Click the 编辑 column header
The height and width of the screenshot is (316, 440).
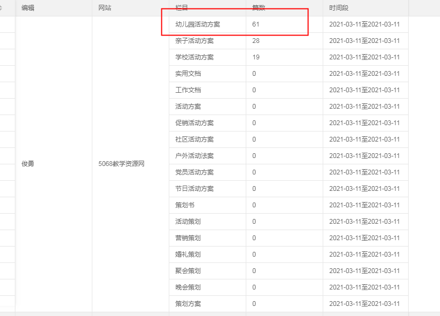point(28,8)
